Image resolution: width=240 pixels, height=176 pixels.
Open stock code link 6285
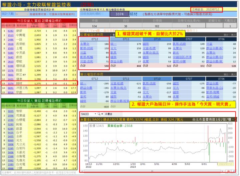point(11,129)
